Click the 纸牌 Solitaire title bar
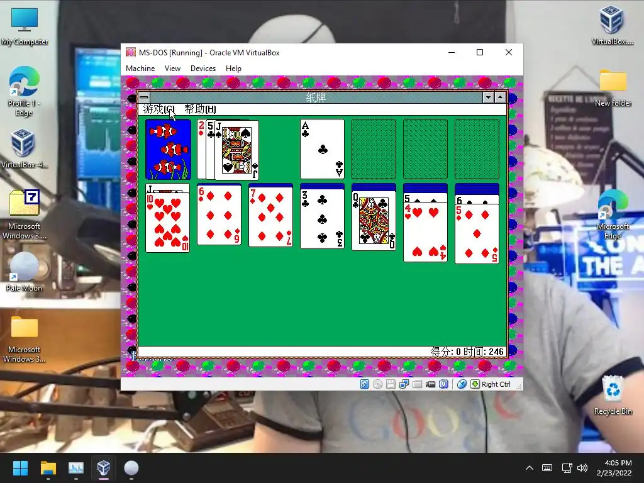The width and height of the screenshot is (644, 483). click(316, 97)
